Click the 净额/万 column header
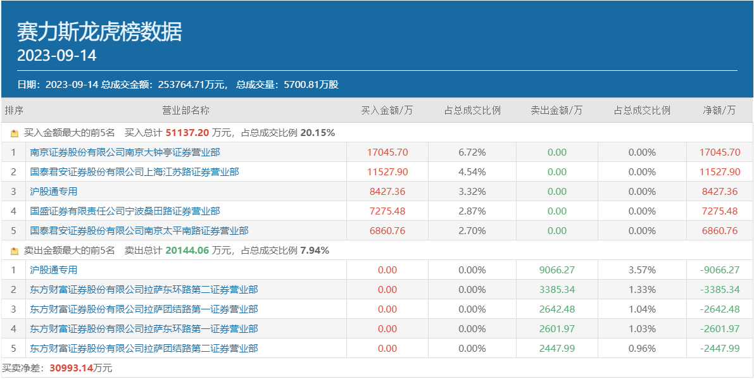The image size is (754, 379). click(x=720, y=110)
